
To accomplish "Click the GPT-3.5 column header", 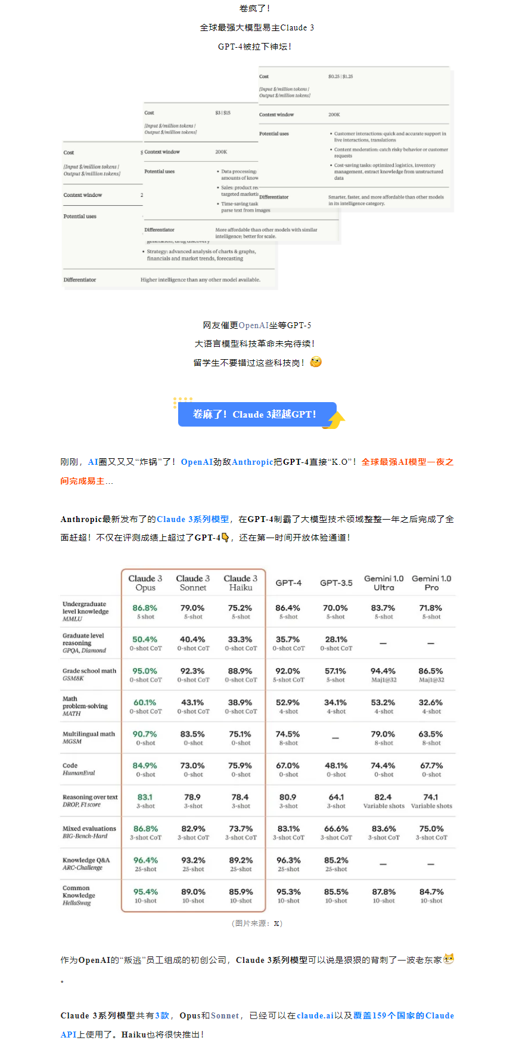I will click(336, 583).
